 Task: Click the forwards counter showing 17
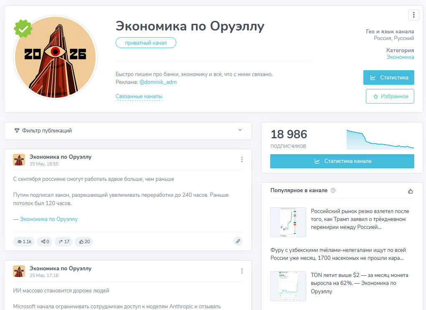pos(64,241)
